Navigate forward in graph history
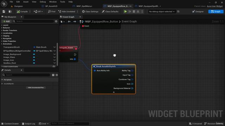This screenshot has width=225, height=126. (x=75, y=22)
